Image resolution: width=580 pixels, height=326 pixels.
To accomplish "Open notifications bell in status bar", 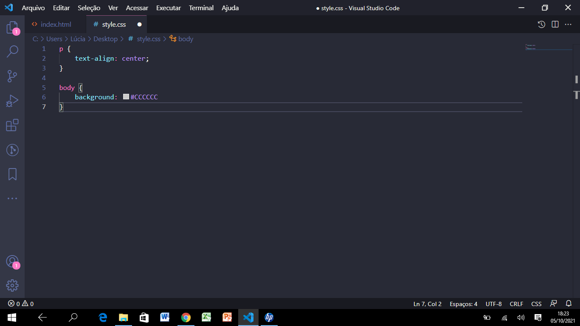I will coord(569,304).
